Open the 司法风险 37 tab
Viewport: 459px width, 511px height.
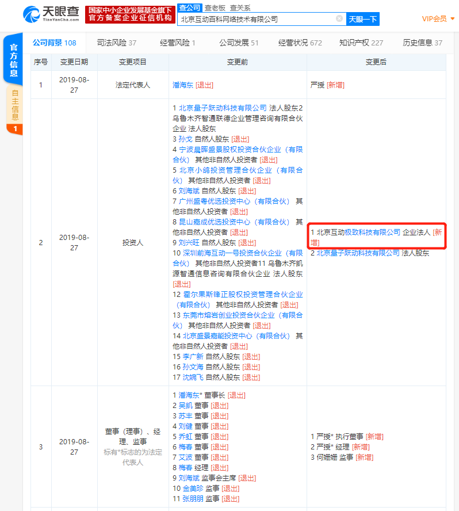tap(117, 43)
